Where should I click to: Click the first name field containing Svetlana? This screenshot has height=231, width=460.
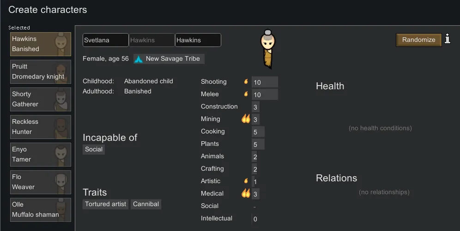[x=105, y=40]
